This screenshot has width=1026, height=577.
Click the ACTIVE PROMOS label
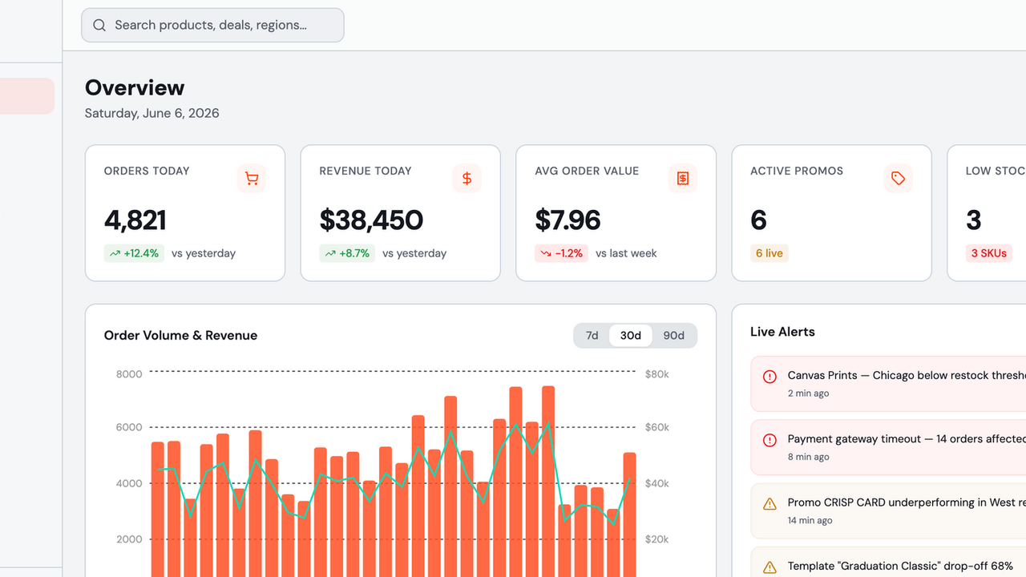click(797, 171)
